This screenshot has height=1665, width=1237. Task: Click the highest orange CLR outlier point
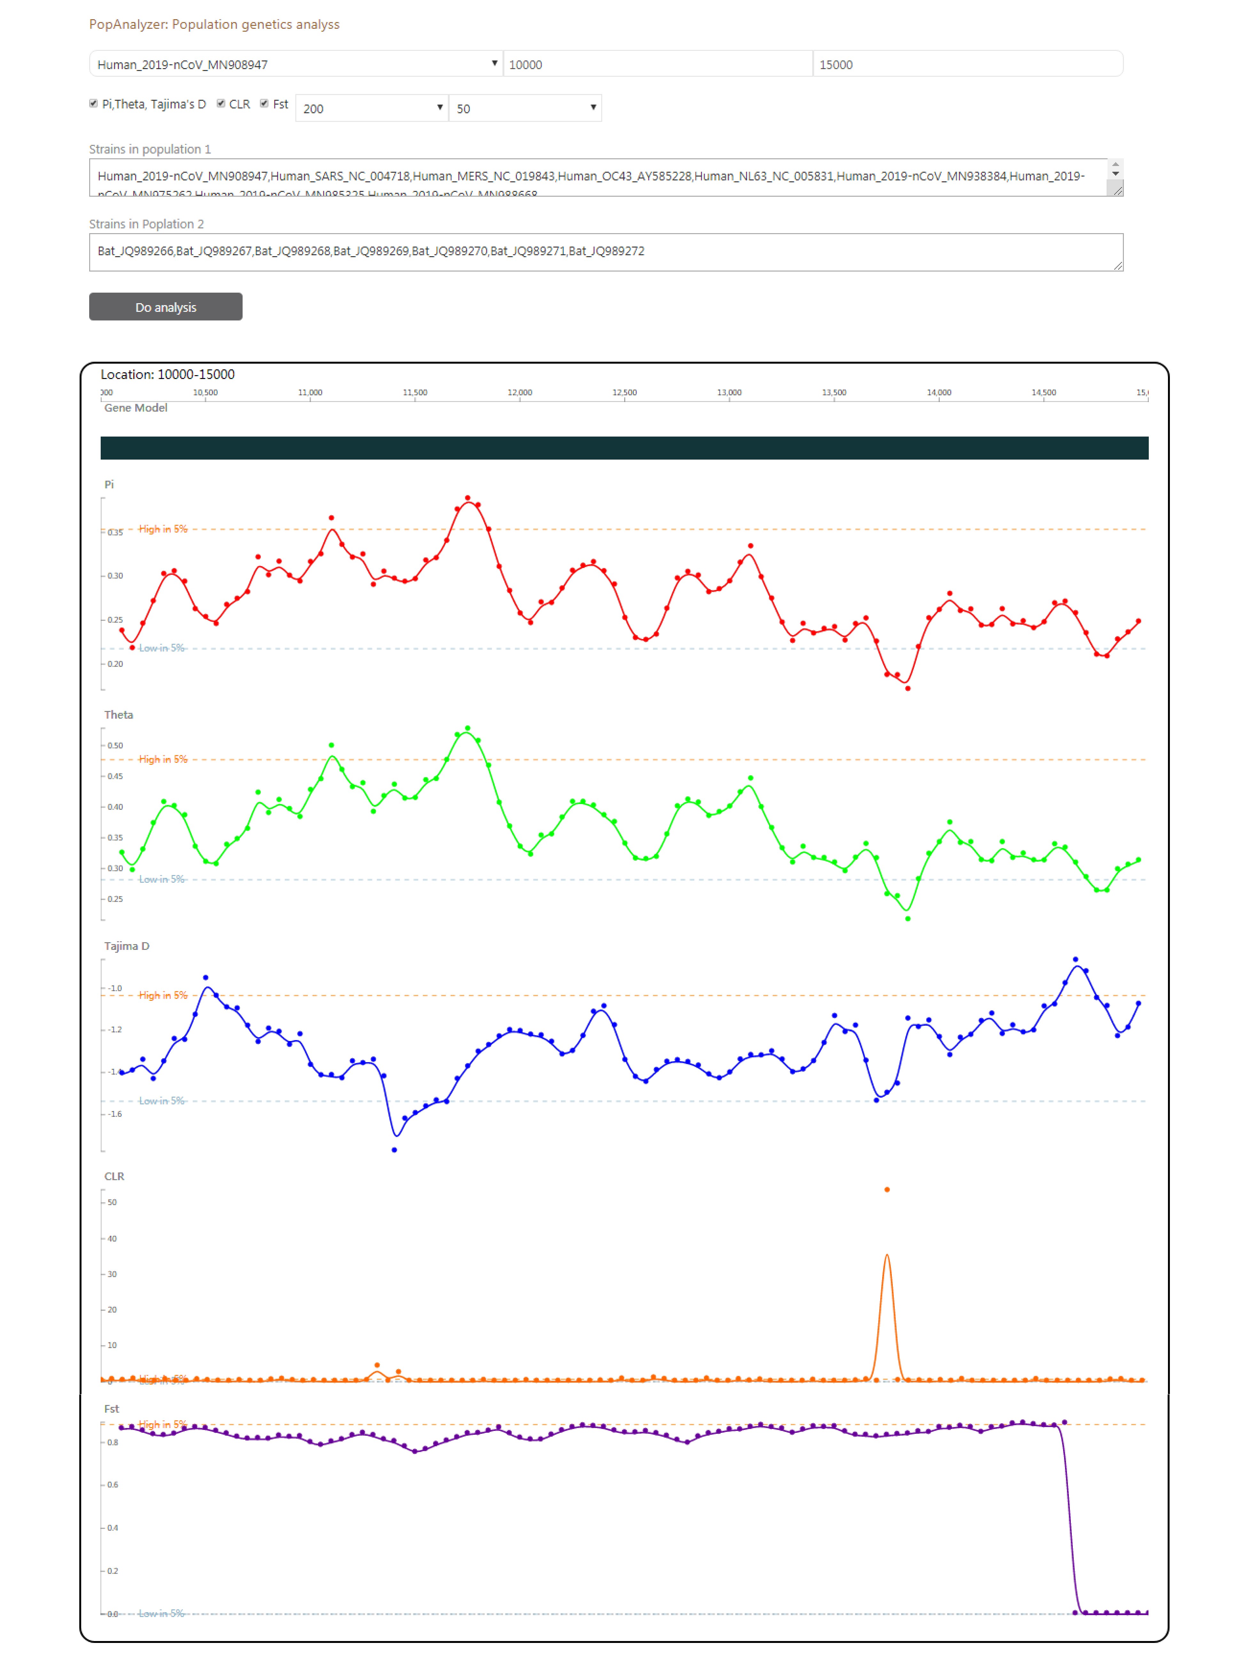(x=887, y=1189)
